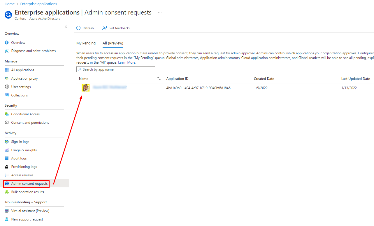Open the ellipsis more options menu
This screenshot has width=374, height=226.
pos(160,13)
